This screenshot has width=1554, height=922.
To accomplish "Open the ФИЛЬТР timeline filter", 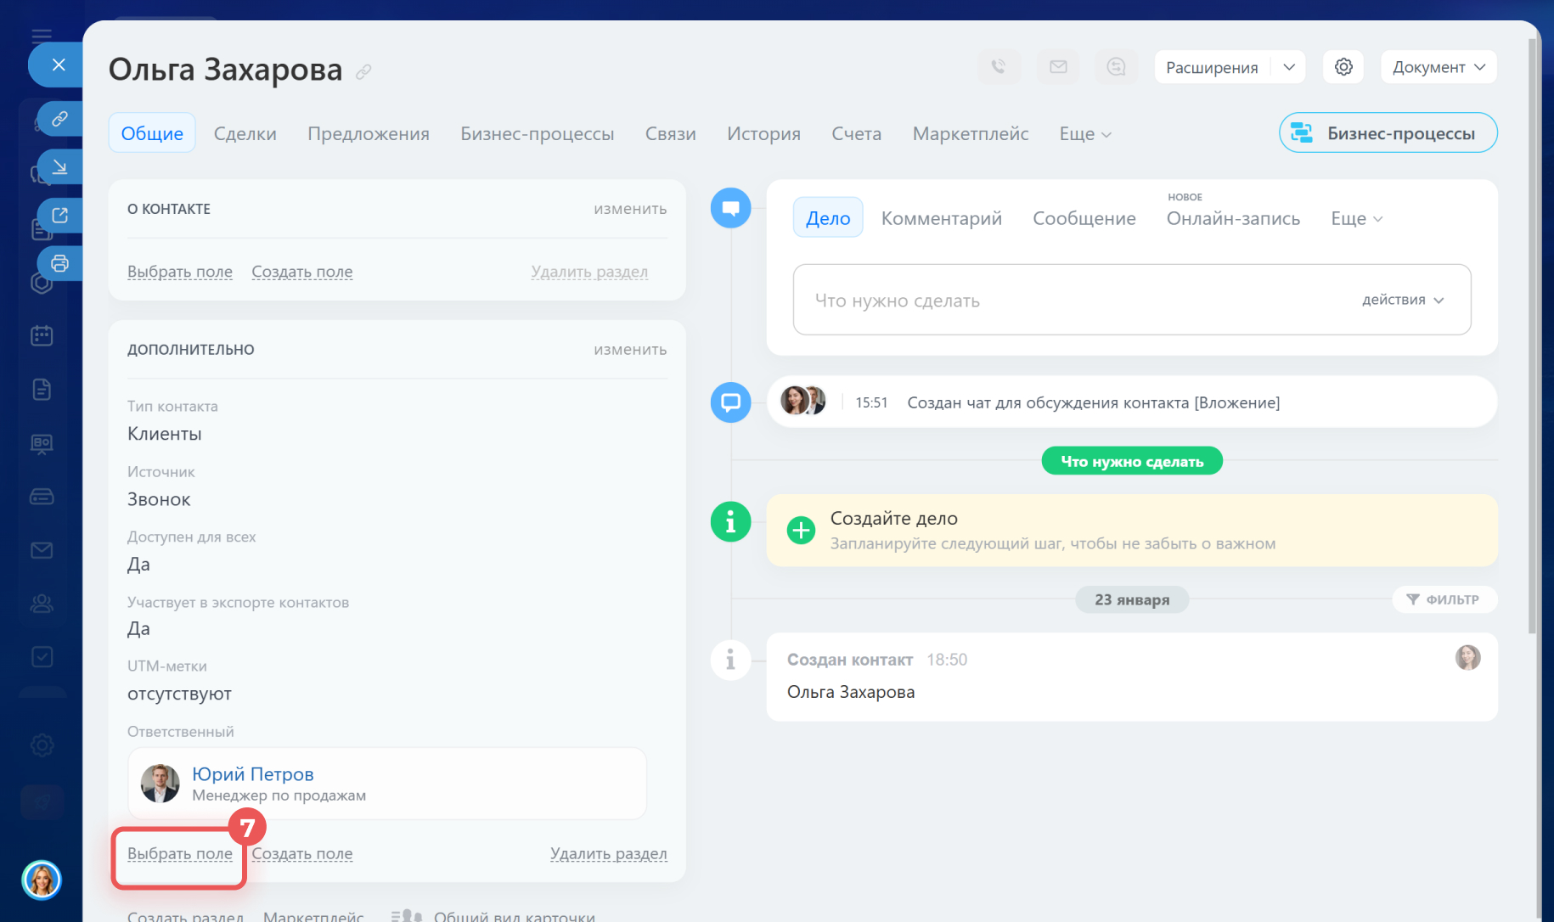I will coord(1444,599).
